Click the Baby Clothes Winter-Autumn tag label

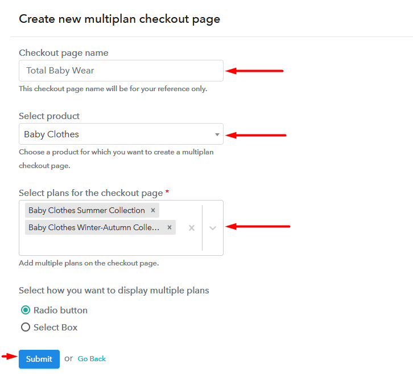(x=95, y=227)
